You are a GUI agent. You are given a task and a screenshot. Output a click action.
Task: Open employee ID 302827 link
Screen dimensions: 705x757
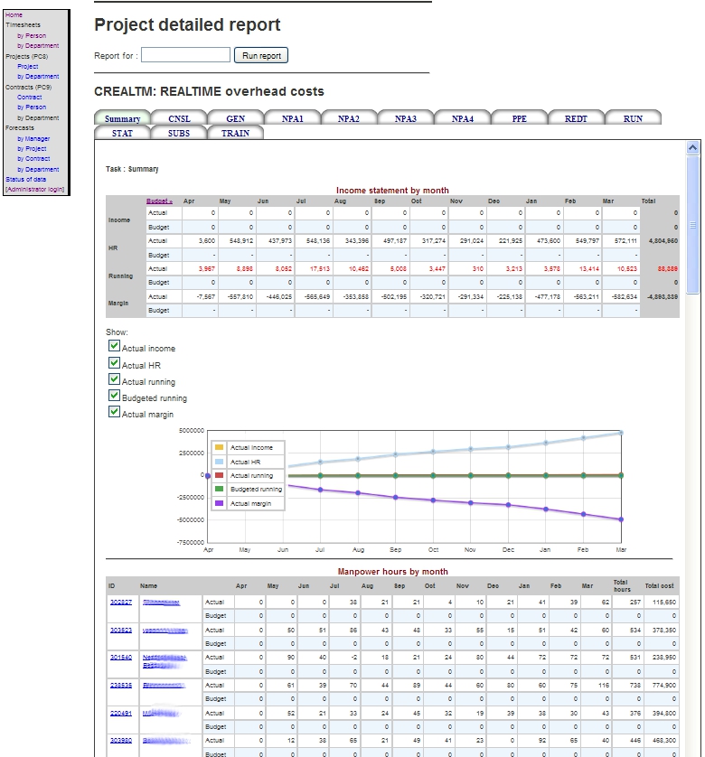(120, 602)
